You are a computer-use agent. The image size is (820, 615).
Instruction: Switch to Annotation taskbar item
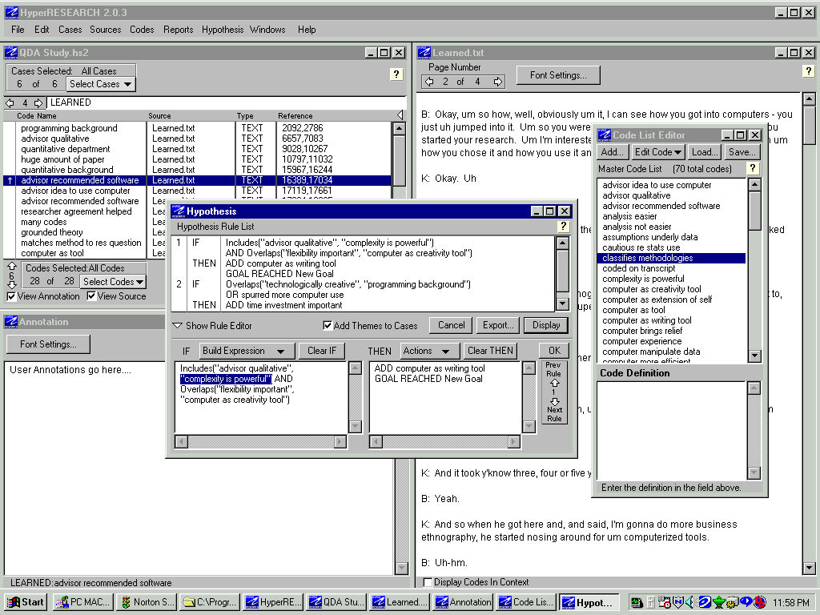pyautogui.click(x=464, y=602)
